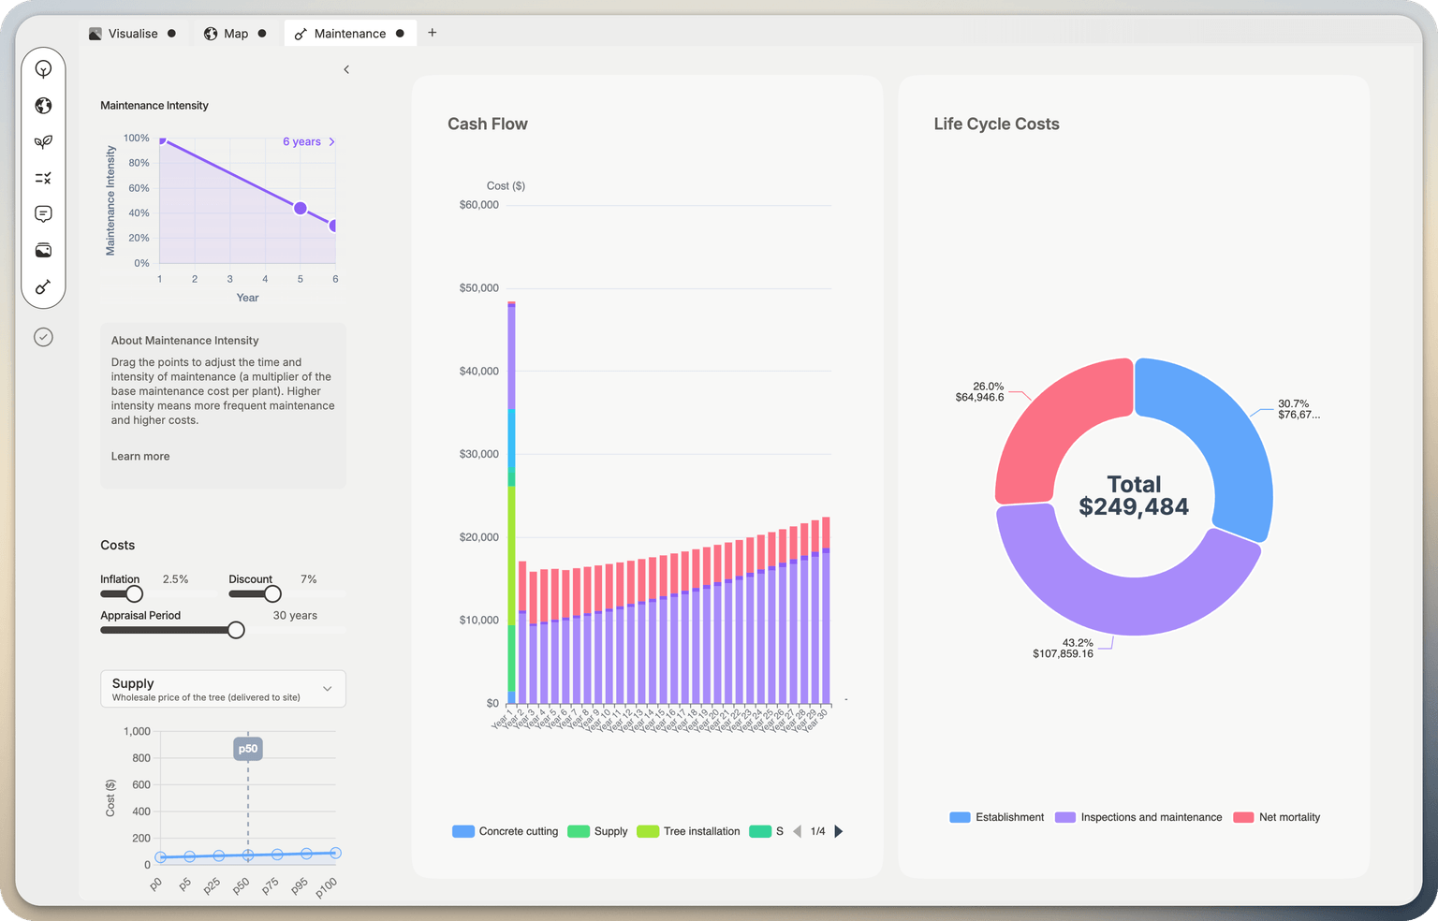Image resolution: width=1438 pixels, height=921 pixels.
Task: Expand the 6 years maintenance period option
Action: pyautogui.click(x=309, y=142)
